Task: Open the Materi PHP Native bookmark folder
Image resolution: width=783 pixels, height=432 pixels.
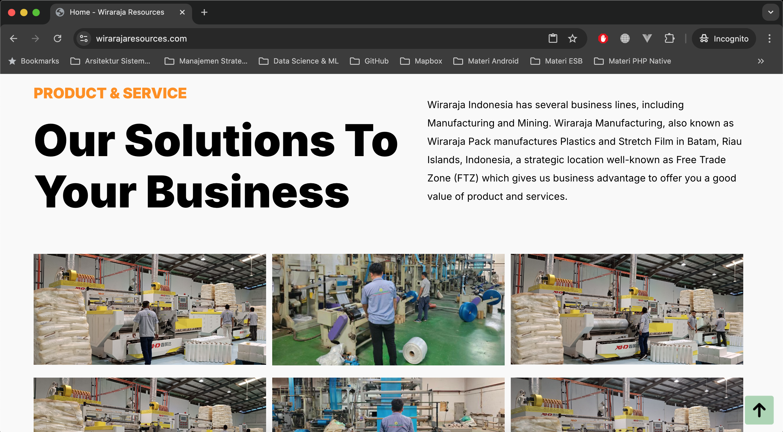Action: click(633, 61)
